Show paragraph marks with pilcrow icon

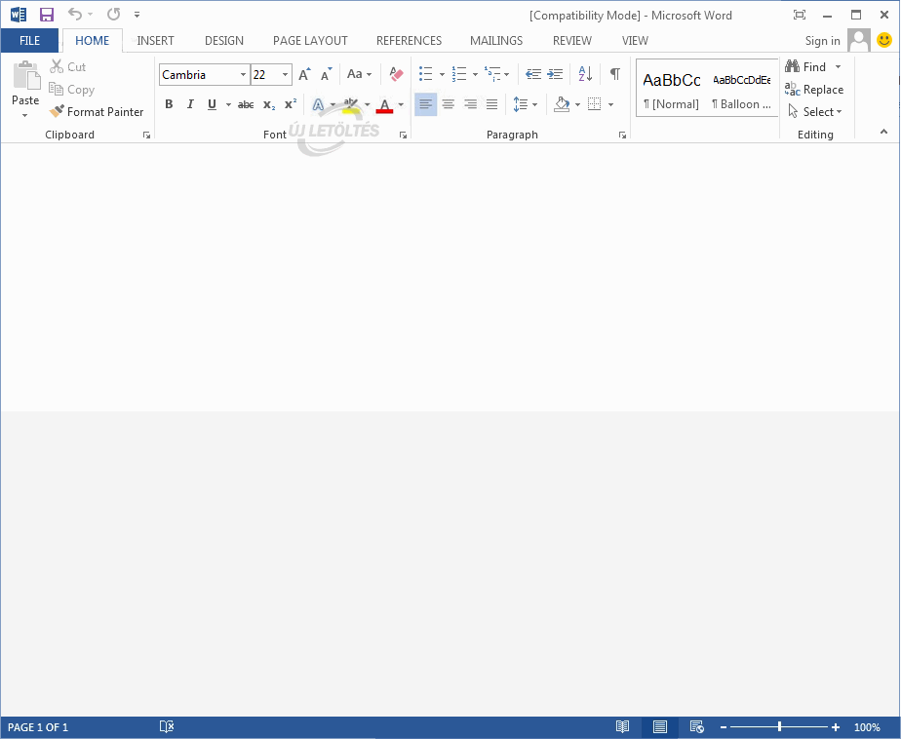(614, 74)
